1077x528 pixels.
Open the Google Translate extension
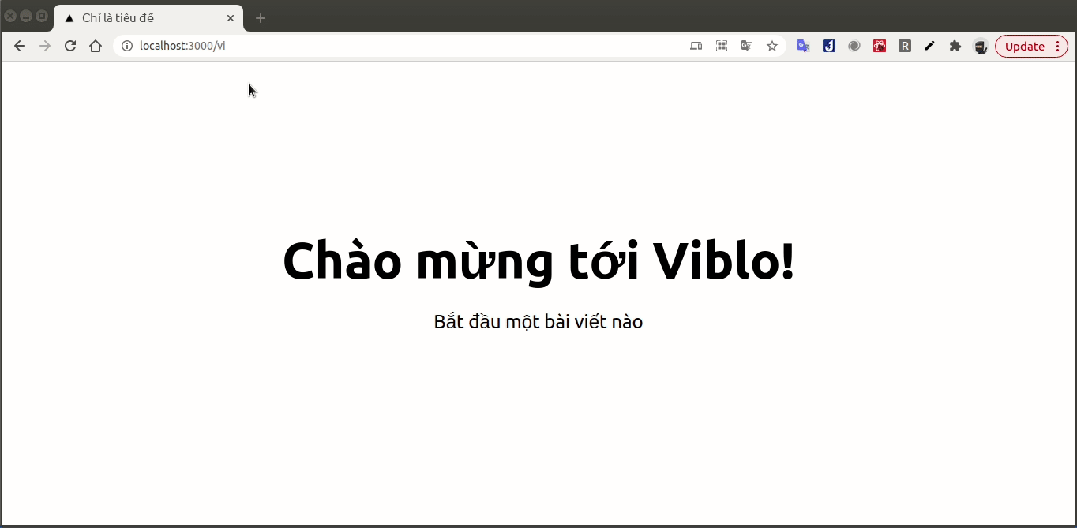pyautogui.click(x=803, y=46)
